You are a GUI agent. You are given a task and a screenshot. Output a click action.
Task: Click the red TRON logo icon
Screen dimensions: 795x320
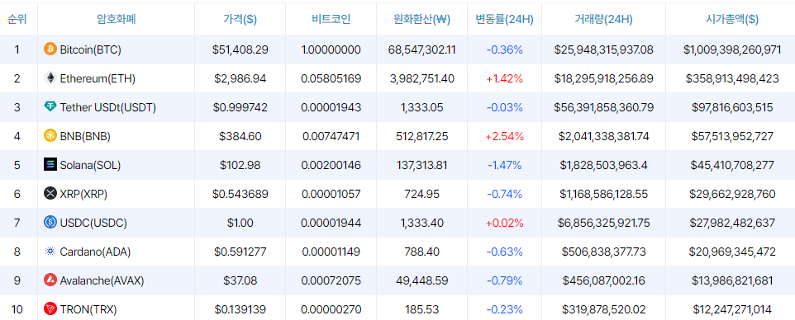coord(50,308)
